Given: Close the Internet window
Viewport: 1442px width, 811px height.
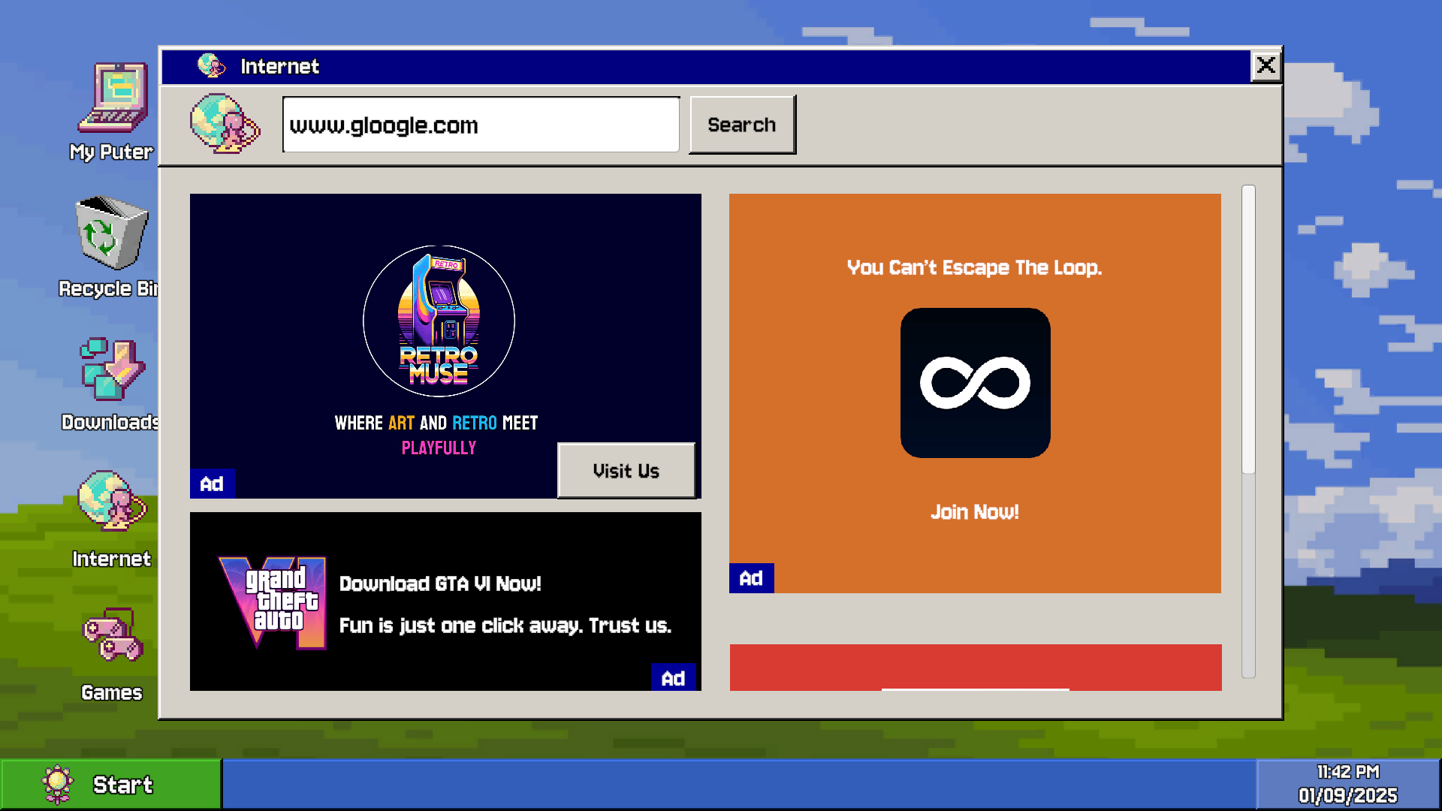Looking at the screenshot, I should pos(1266,66).
